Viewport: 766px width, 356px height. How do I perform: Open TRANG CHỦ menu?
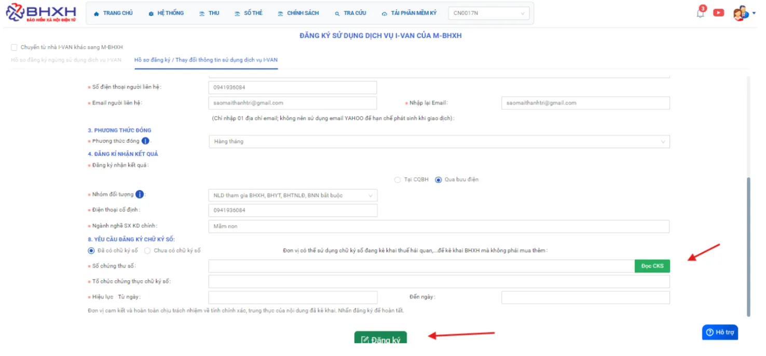coord(113,13)
